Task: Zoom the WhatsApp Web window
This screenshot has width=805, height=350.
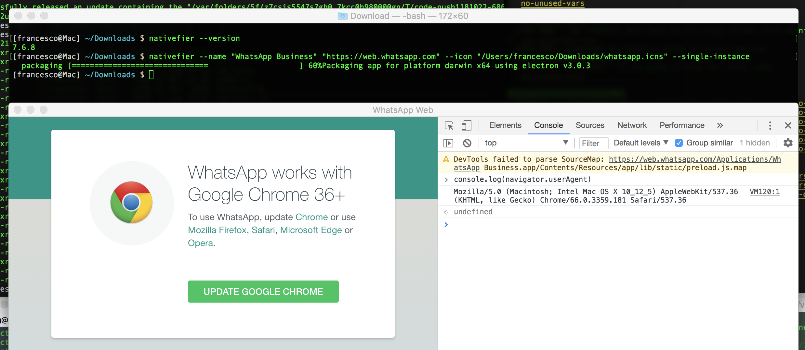Action: coord(44,110)
